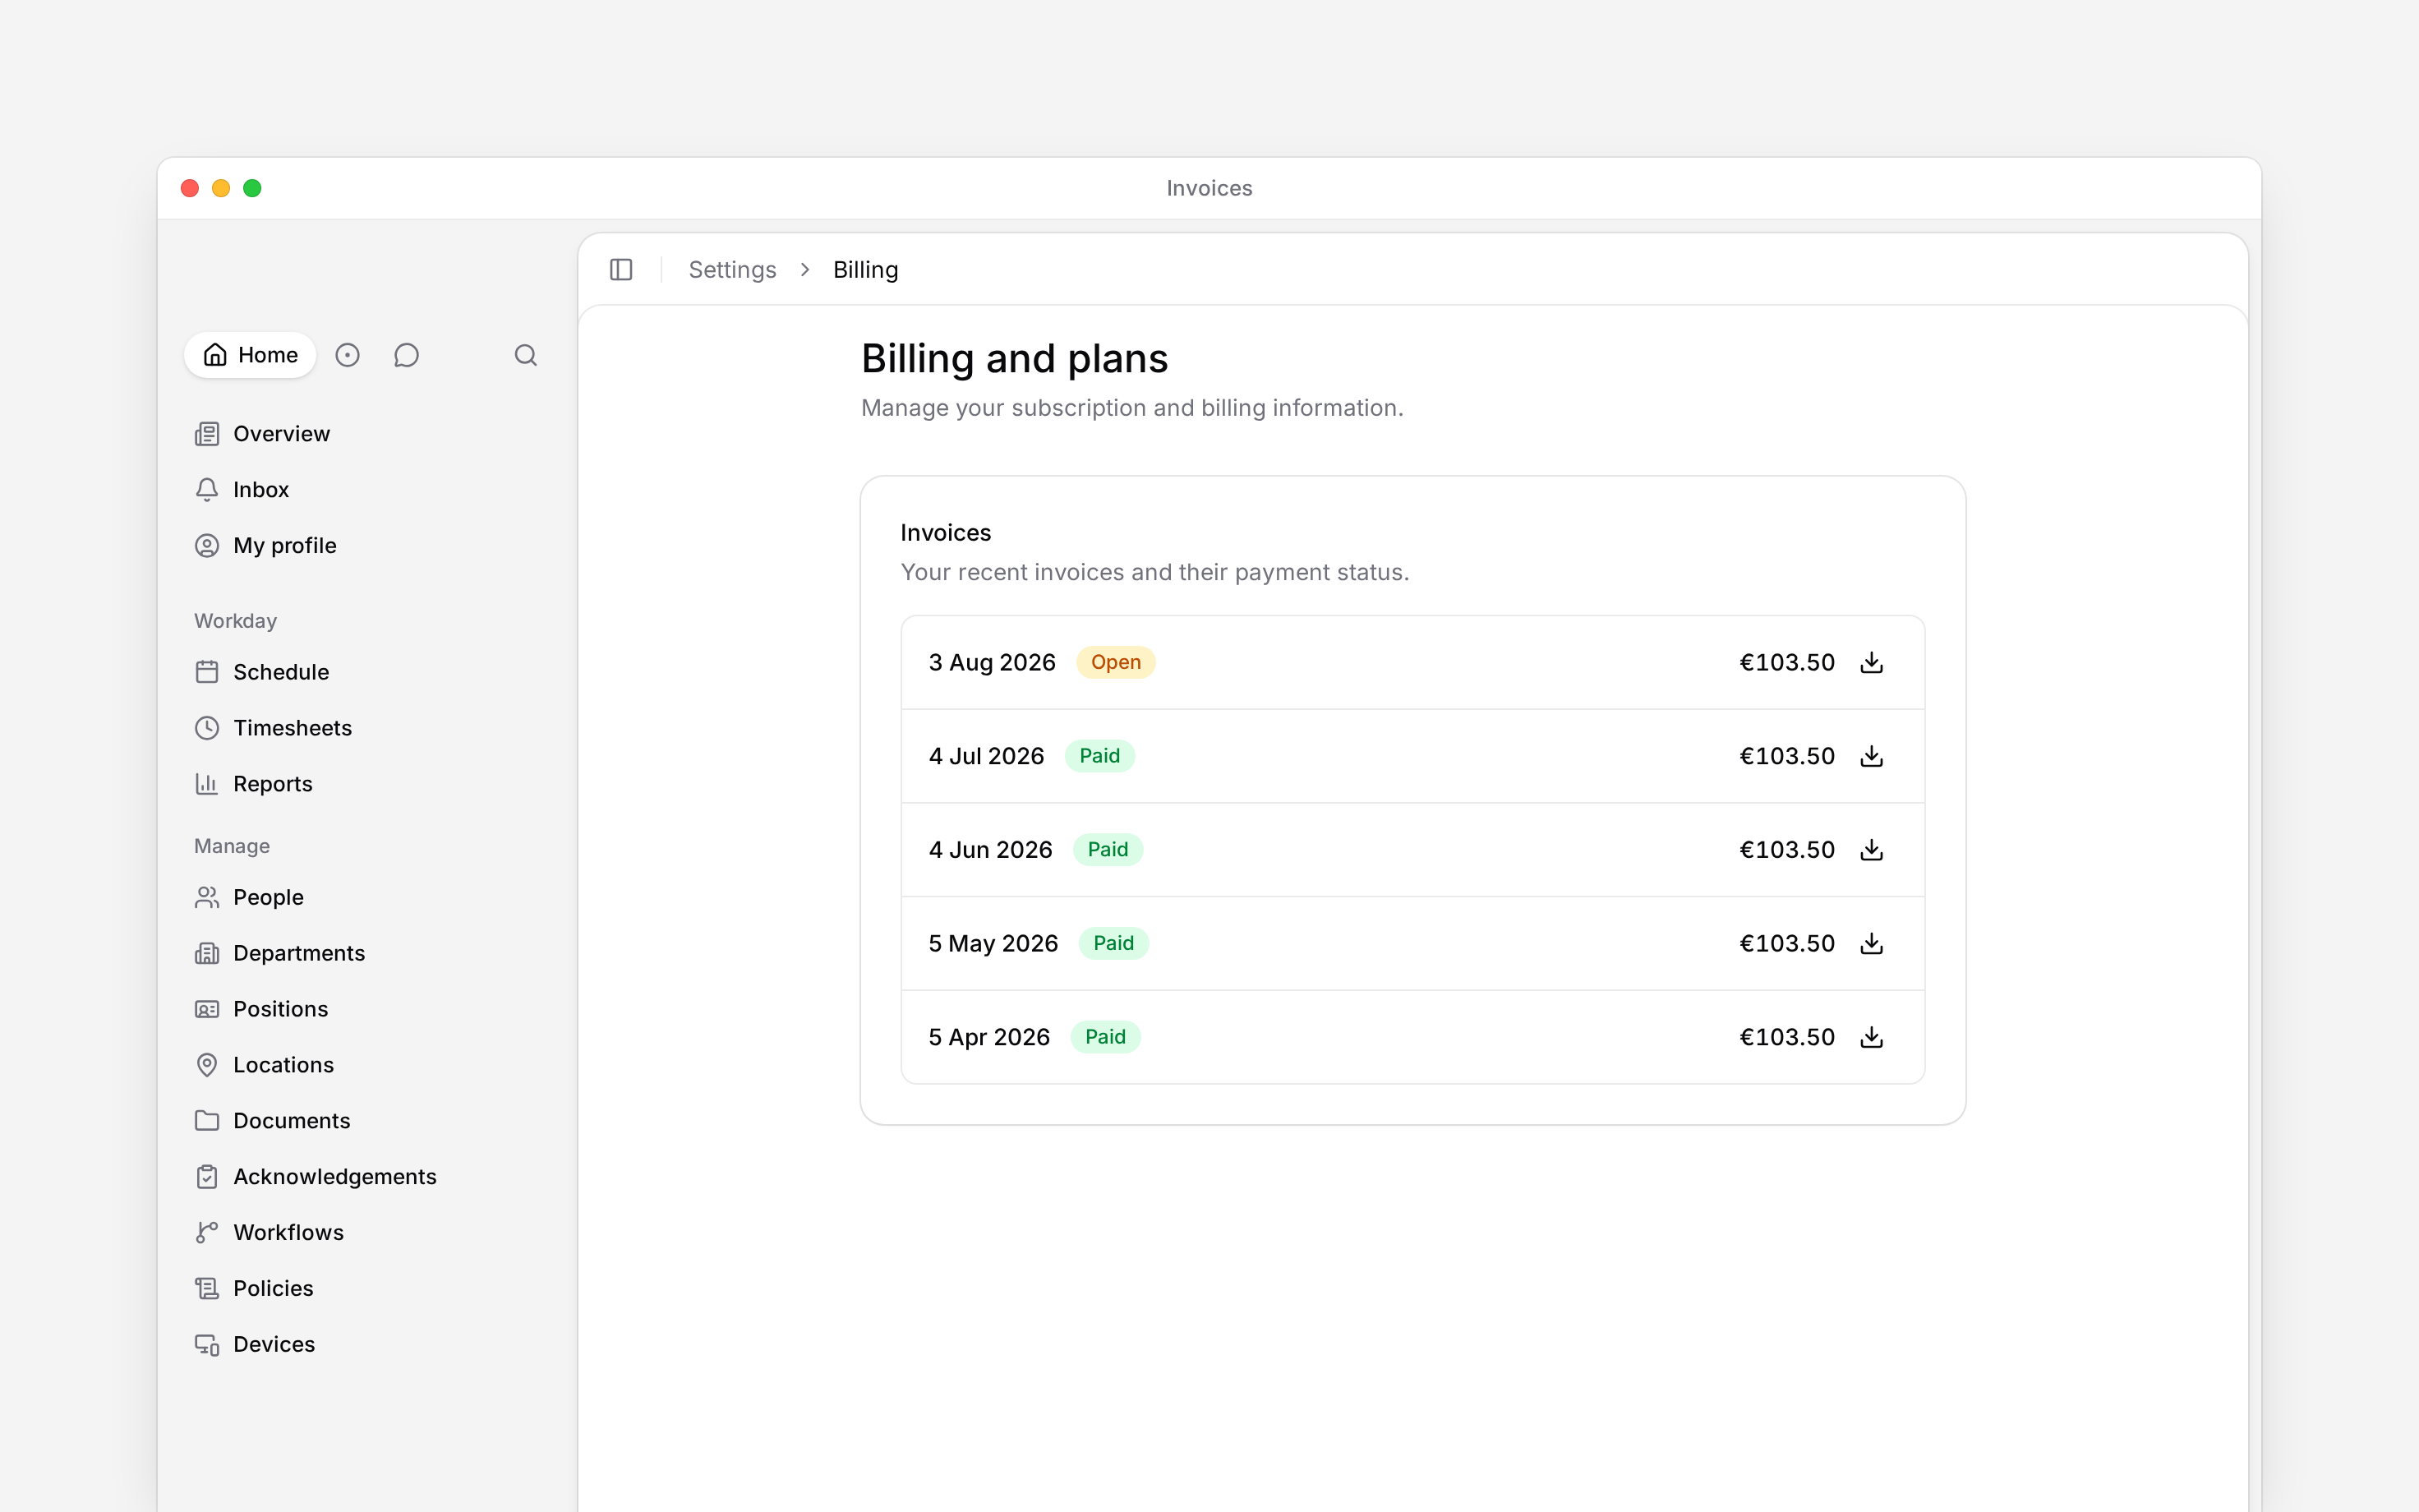Click the Schedule calendar icon

207,672
